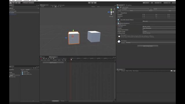
Task: Open the Component menu
Action: tap(26, 1)
